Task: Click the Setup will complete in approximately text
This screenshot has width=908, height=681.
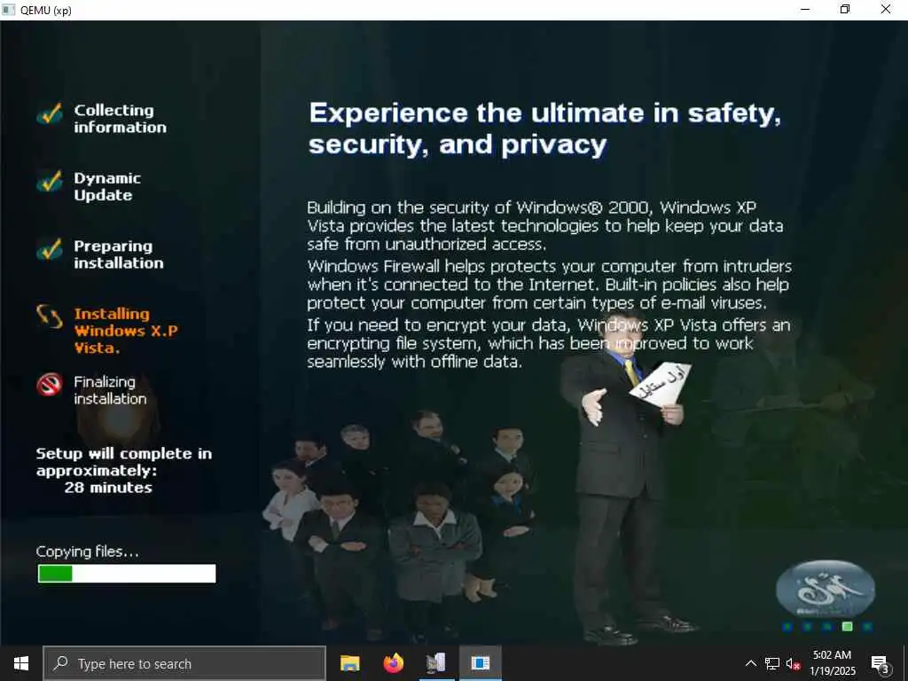Action: [x=124, y=462]
